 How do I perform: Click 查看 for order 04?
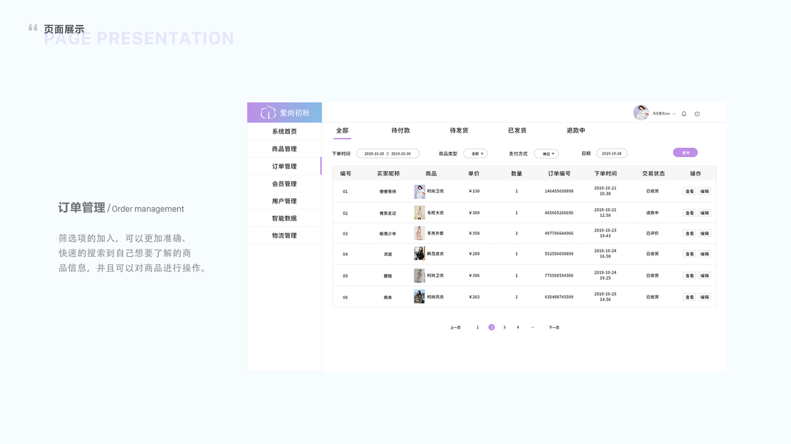tap(689, 255)
